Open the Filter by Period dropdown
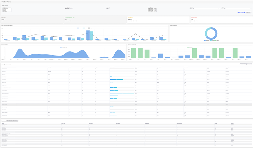253x148 pixels. click(69, 8)
